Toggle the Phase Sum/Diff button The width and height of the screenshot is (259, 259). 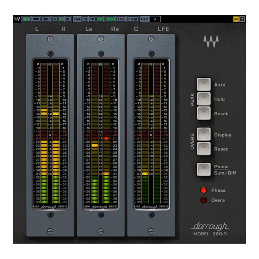(x=204, y=170)
